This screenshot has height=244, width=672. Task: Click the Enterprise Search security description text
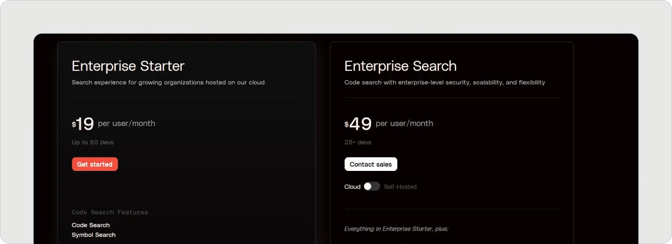[444, 82]
